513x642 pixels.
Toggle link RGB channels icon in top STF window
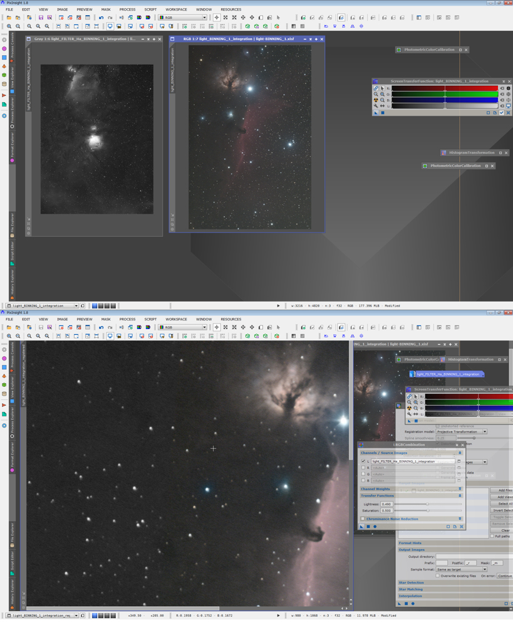pos(376,88)
